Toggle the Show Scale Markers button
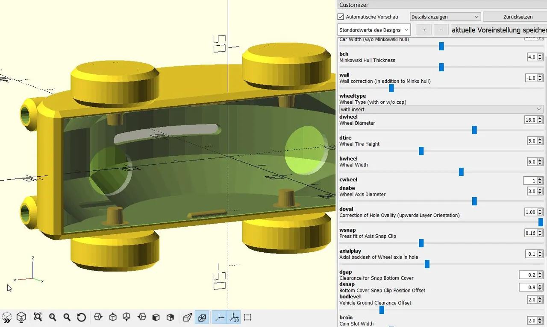The image size is (547, 327). click(234, 317)
